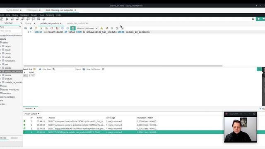Switch to MySQL Model tab

pos(12,10)
